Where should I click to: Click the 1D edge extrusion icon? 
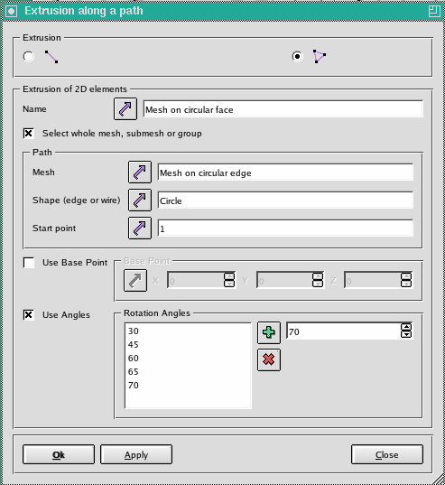[51, 57]
